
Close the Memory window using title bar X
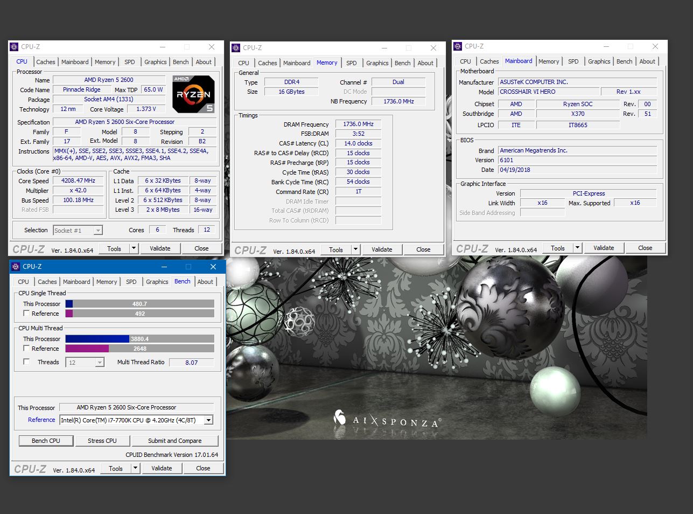coord(433,48)
